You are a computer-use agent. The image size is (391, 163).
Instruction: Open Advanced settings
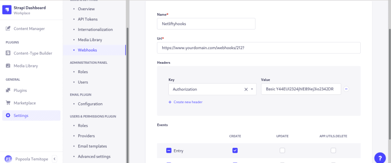click(x=94, y=156)
